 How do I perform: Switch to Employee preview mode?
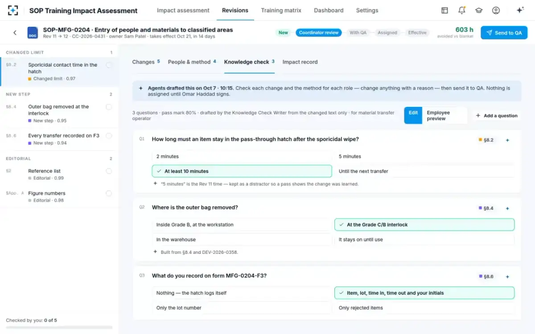coord(444,115)
